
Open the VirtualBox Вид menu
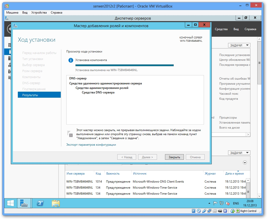point(25,13)
